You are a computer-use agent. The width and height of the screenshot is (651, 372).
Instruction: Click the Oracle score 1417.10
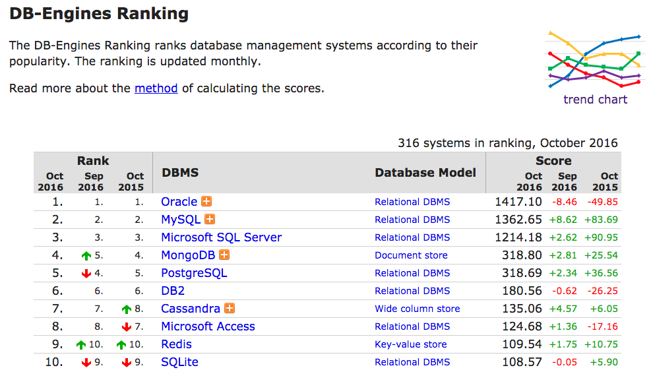[518, 202]
